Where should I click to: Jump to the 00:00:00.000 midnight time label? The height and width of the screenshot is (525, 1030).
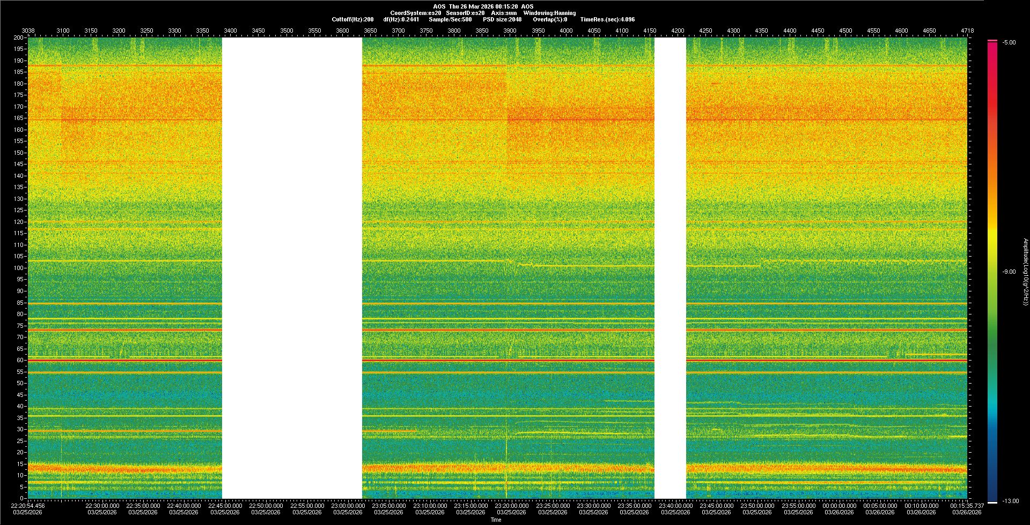tap(839, 505)
